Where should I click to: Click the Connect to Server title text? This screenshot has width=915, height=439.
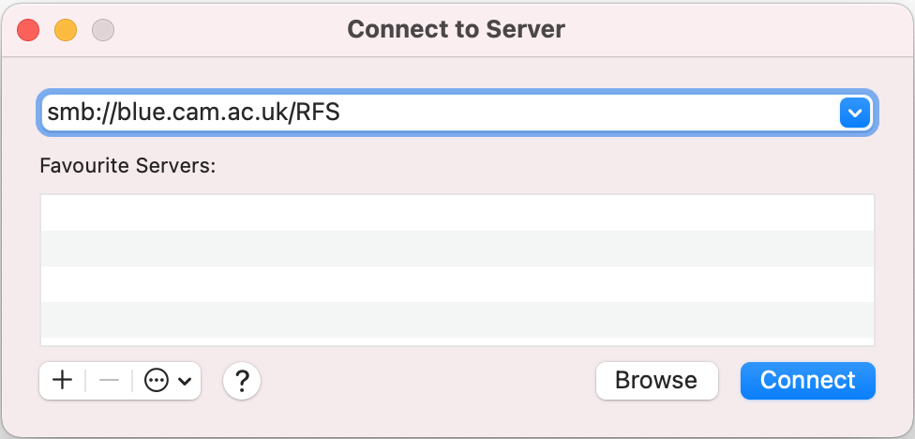coord(457,29)
